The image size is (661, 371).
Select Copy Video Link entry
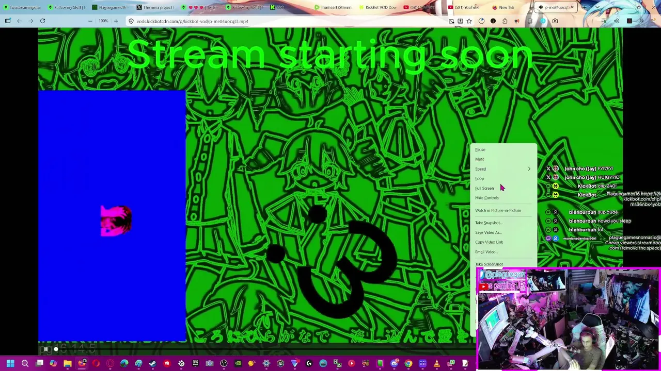coord(489,242)
